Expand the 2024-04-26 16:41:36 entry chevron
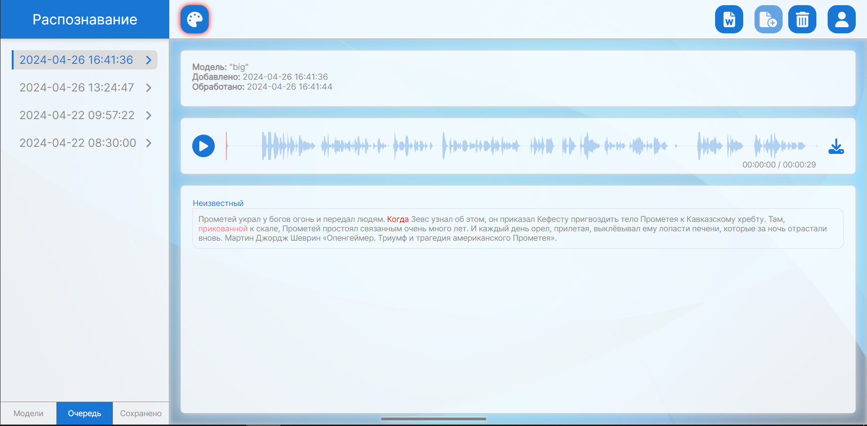 149,60
